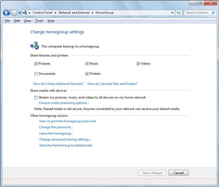Enable streaming media to all devices
219x187 pixels.
pyautogui.click(x=36, y=98)
